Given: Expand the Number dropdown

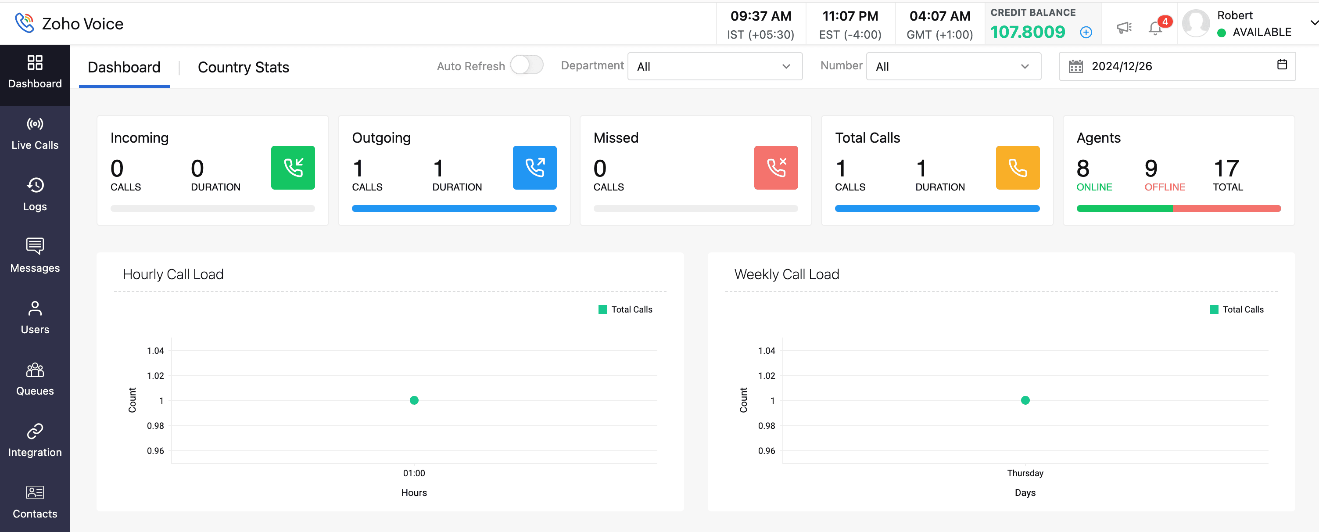Looking at the screenshot, I should click(953, 67).
